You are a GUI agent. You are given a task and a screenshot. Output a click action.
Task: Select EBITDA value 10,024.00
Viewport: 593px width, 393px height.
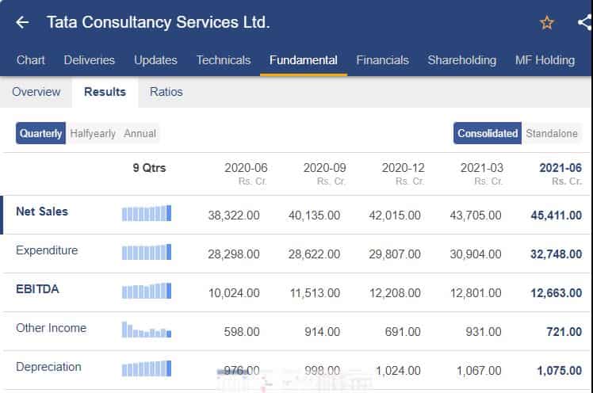234,293
